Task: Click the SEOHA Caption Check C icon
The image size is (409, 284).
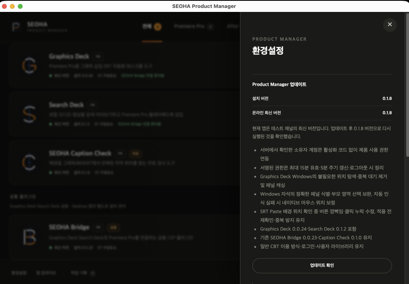Action: coord(29,162)
